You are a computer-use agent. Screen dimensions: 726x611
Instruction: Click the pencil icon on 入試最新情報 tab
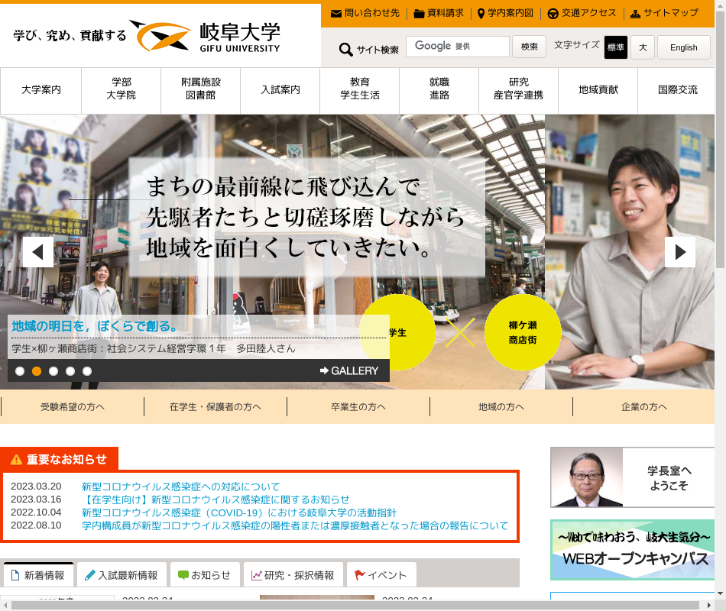click(90, 575)
